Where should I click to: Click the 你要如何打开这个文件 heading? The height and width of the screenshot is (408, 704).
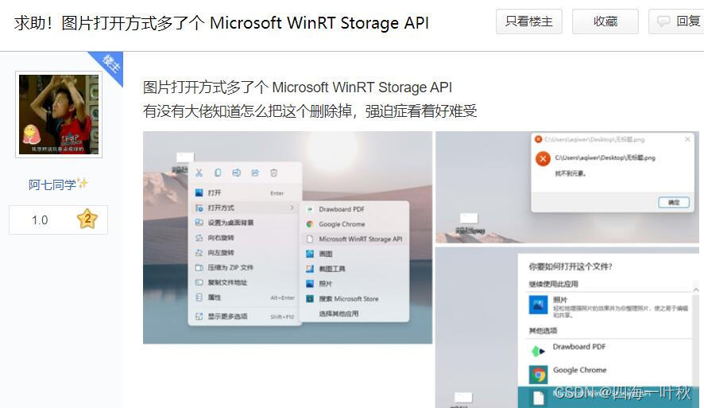tap(571, 267)
